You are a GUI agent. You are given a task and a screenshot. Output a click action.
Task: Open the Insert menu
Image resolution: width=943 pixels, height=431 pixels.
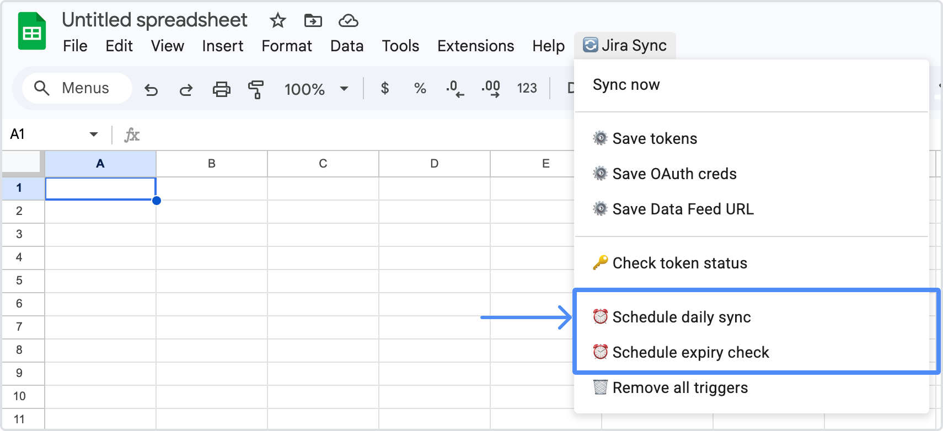pyautogui.click(x=223, y=46)
